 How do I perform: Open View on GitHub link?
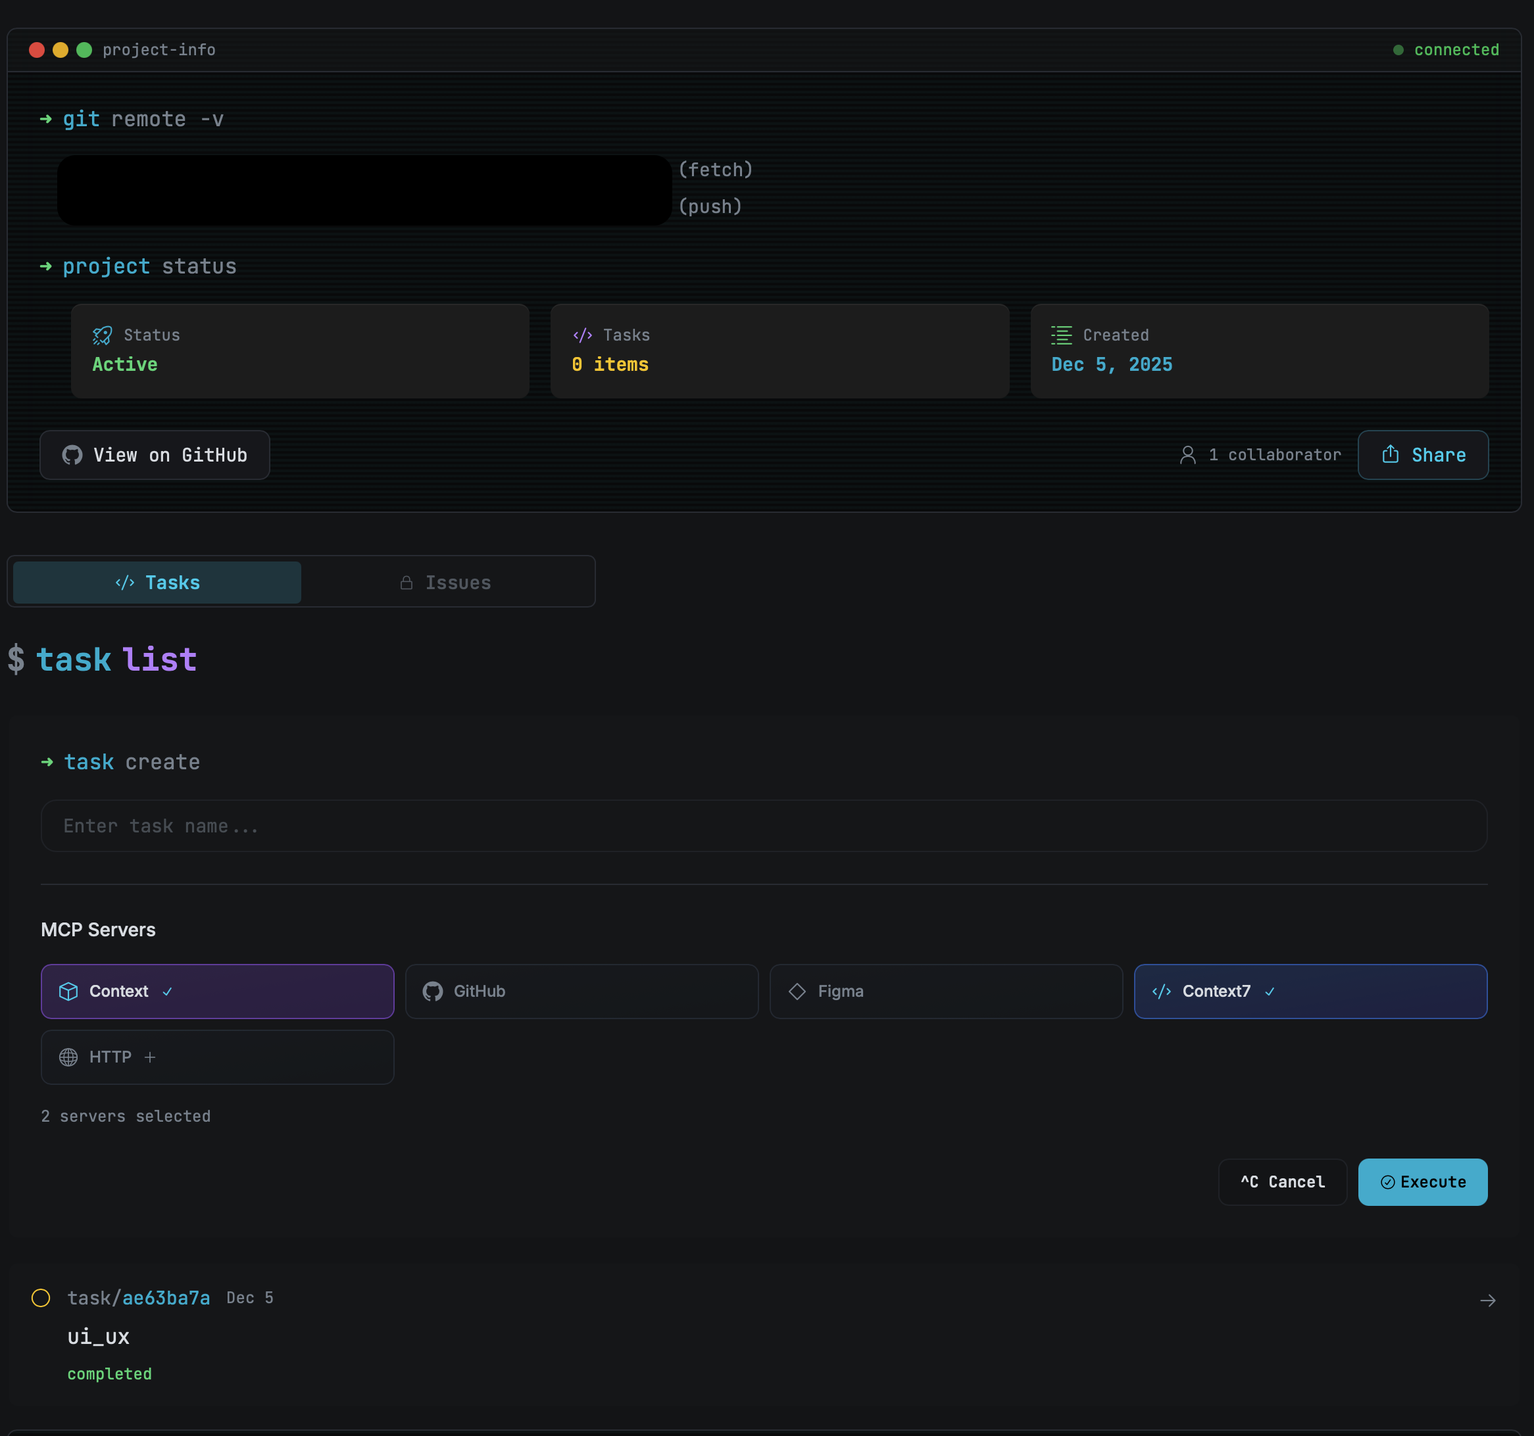tap(155, 455)
